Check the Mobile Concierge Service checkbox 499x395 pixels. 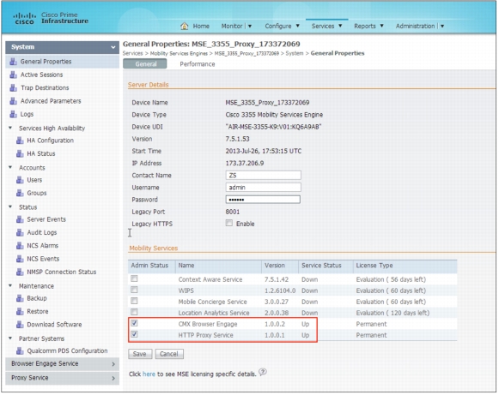134,301
